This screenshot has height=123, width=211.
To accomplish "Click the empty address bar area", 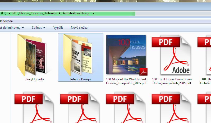I will pos(173,13).
